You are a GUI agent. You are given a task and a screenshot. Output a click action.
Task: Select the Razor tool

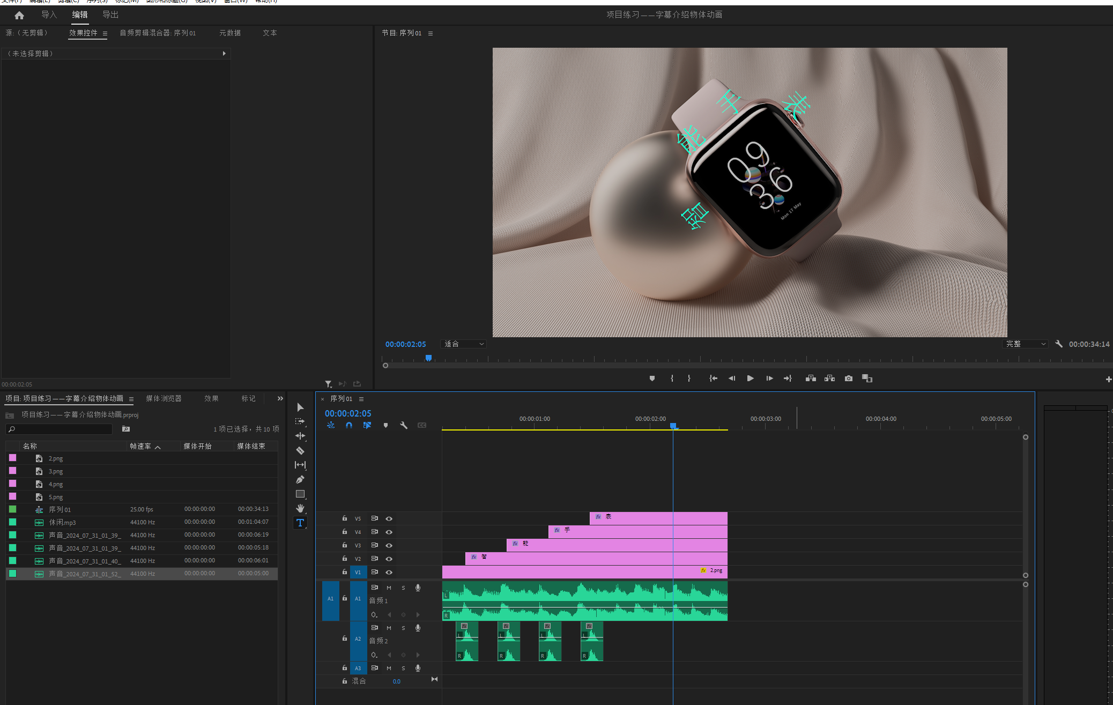point(300,450)
